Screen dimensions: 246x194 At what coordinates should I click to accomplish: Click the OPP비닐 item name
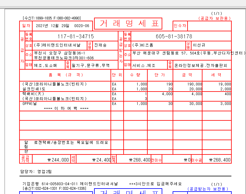point(30,104)
